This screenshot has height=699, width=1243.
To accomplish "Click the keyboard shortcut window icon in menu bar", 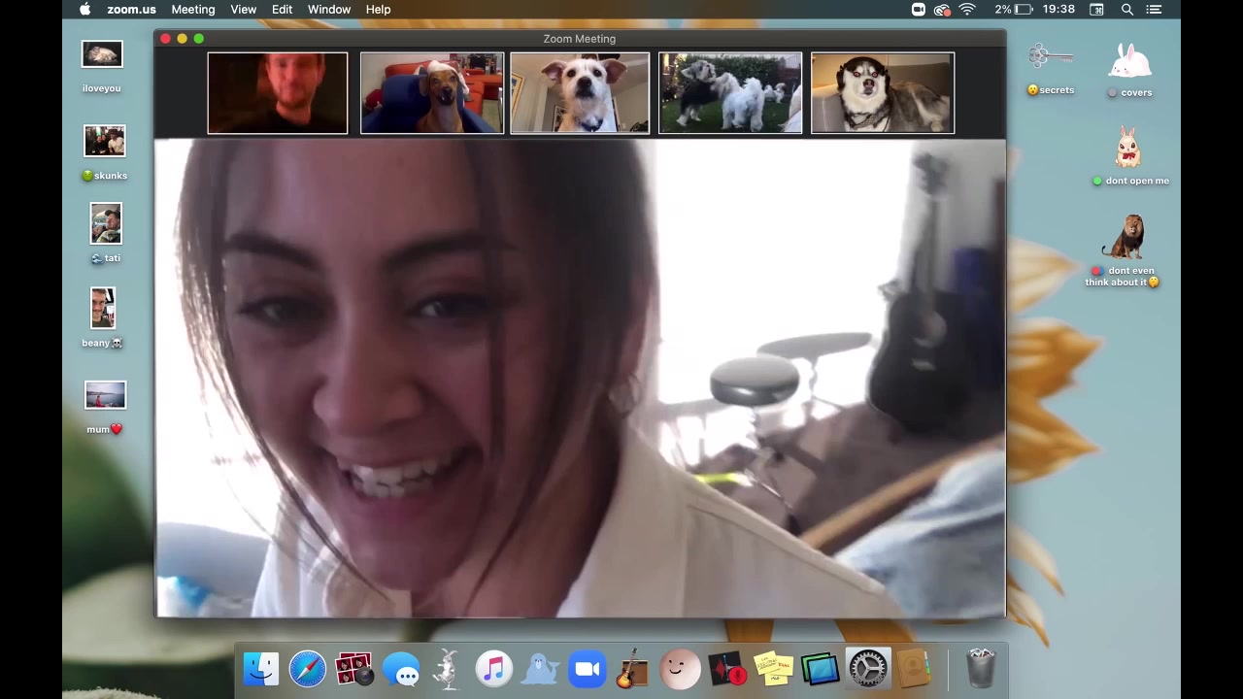I will tap(1096, 10).
